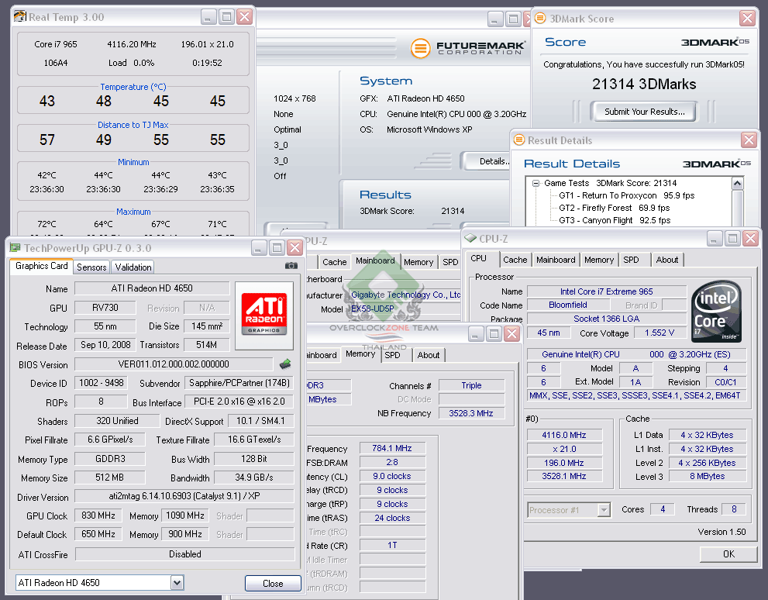Click the BIOS save chip icon in GPU-Z
768x600 pixels.
point(285,364)
